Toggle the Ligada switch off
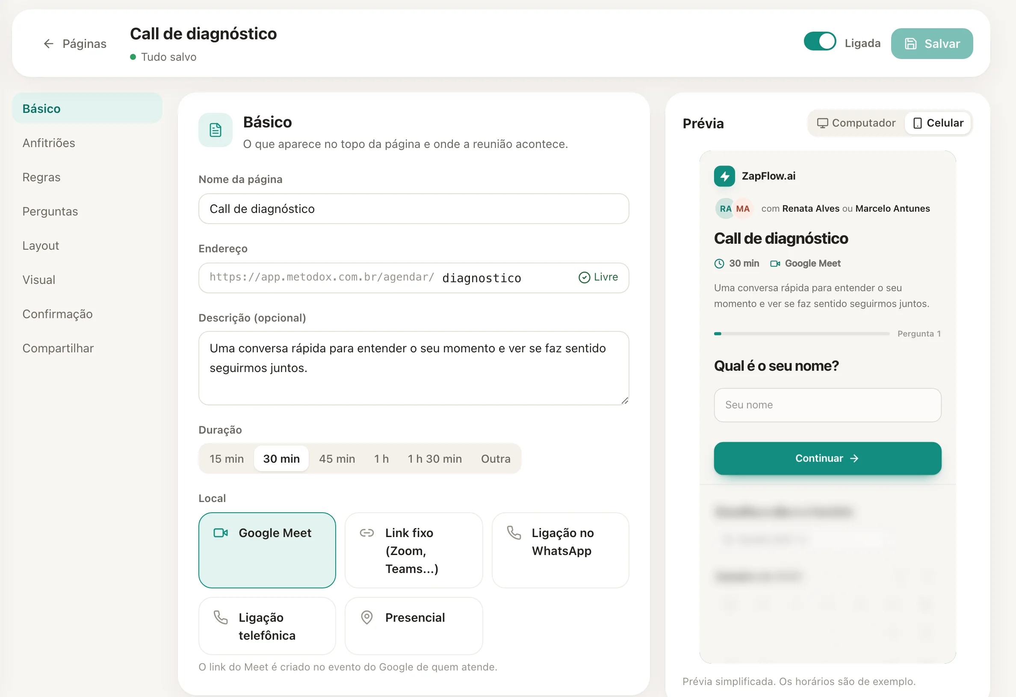Screen dimensions: 1016x697 (x=820, y=42)
